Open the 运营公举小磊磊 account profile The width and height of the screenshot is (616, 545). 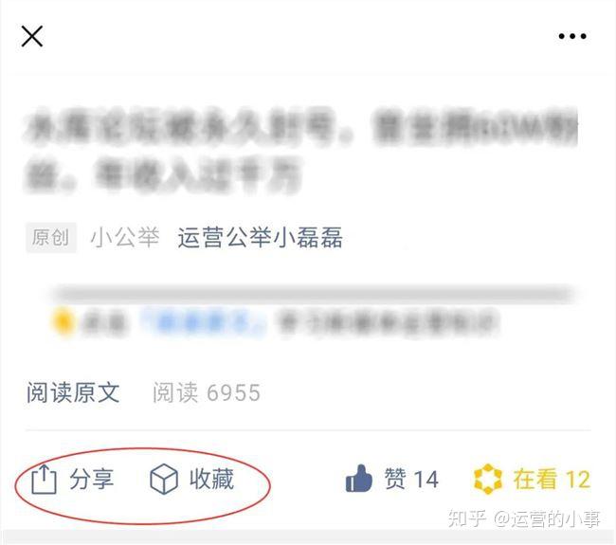tap(260, 238)
